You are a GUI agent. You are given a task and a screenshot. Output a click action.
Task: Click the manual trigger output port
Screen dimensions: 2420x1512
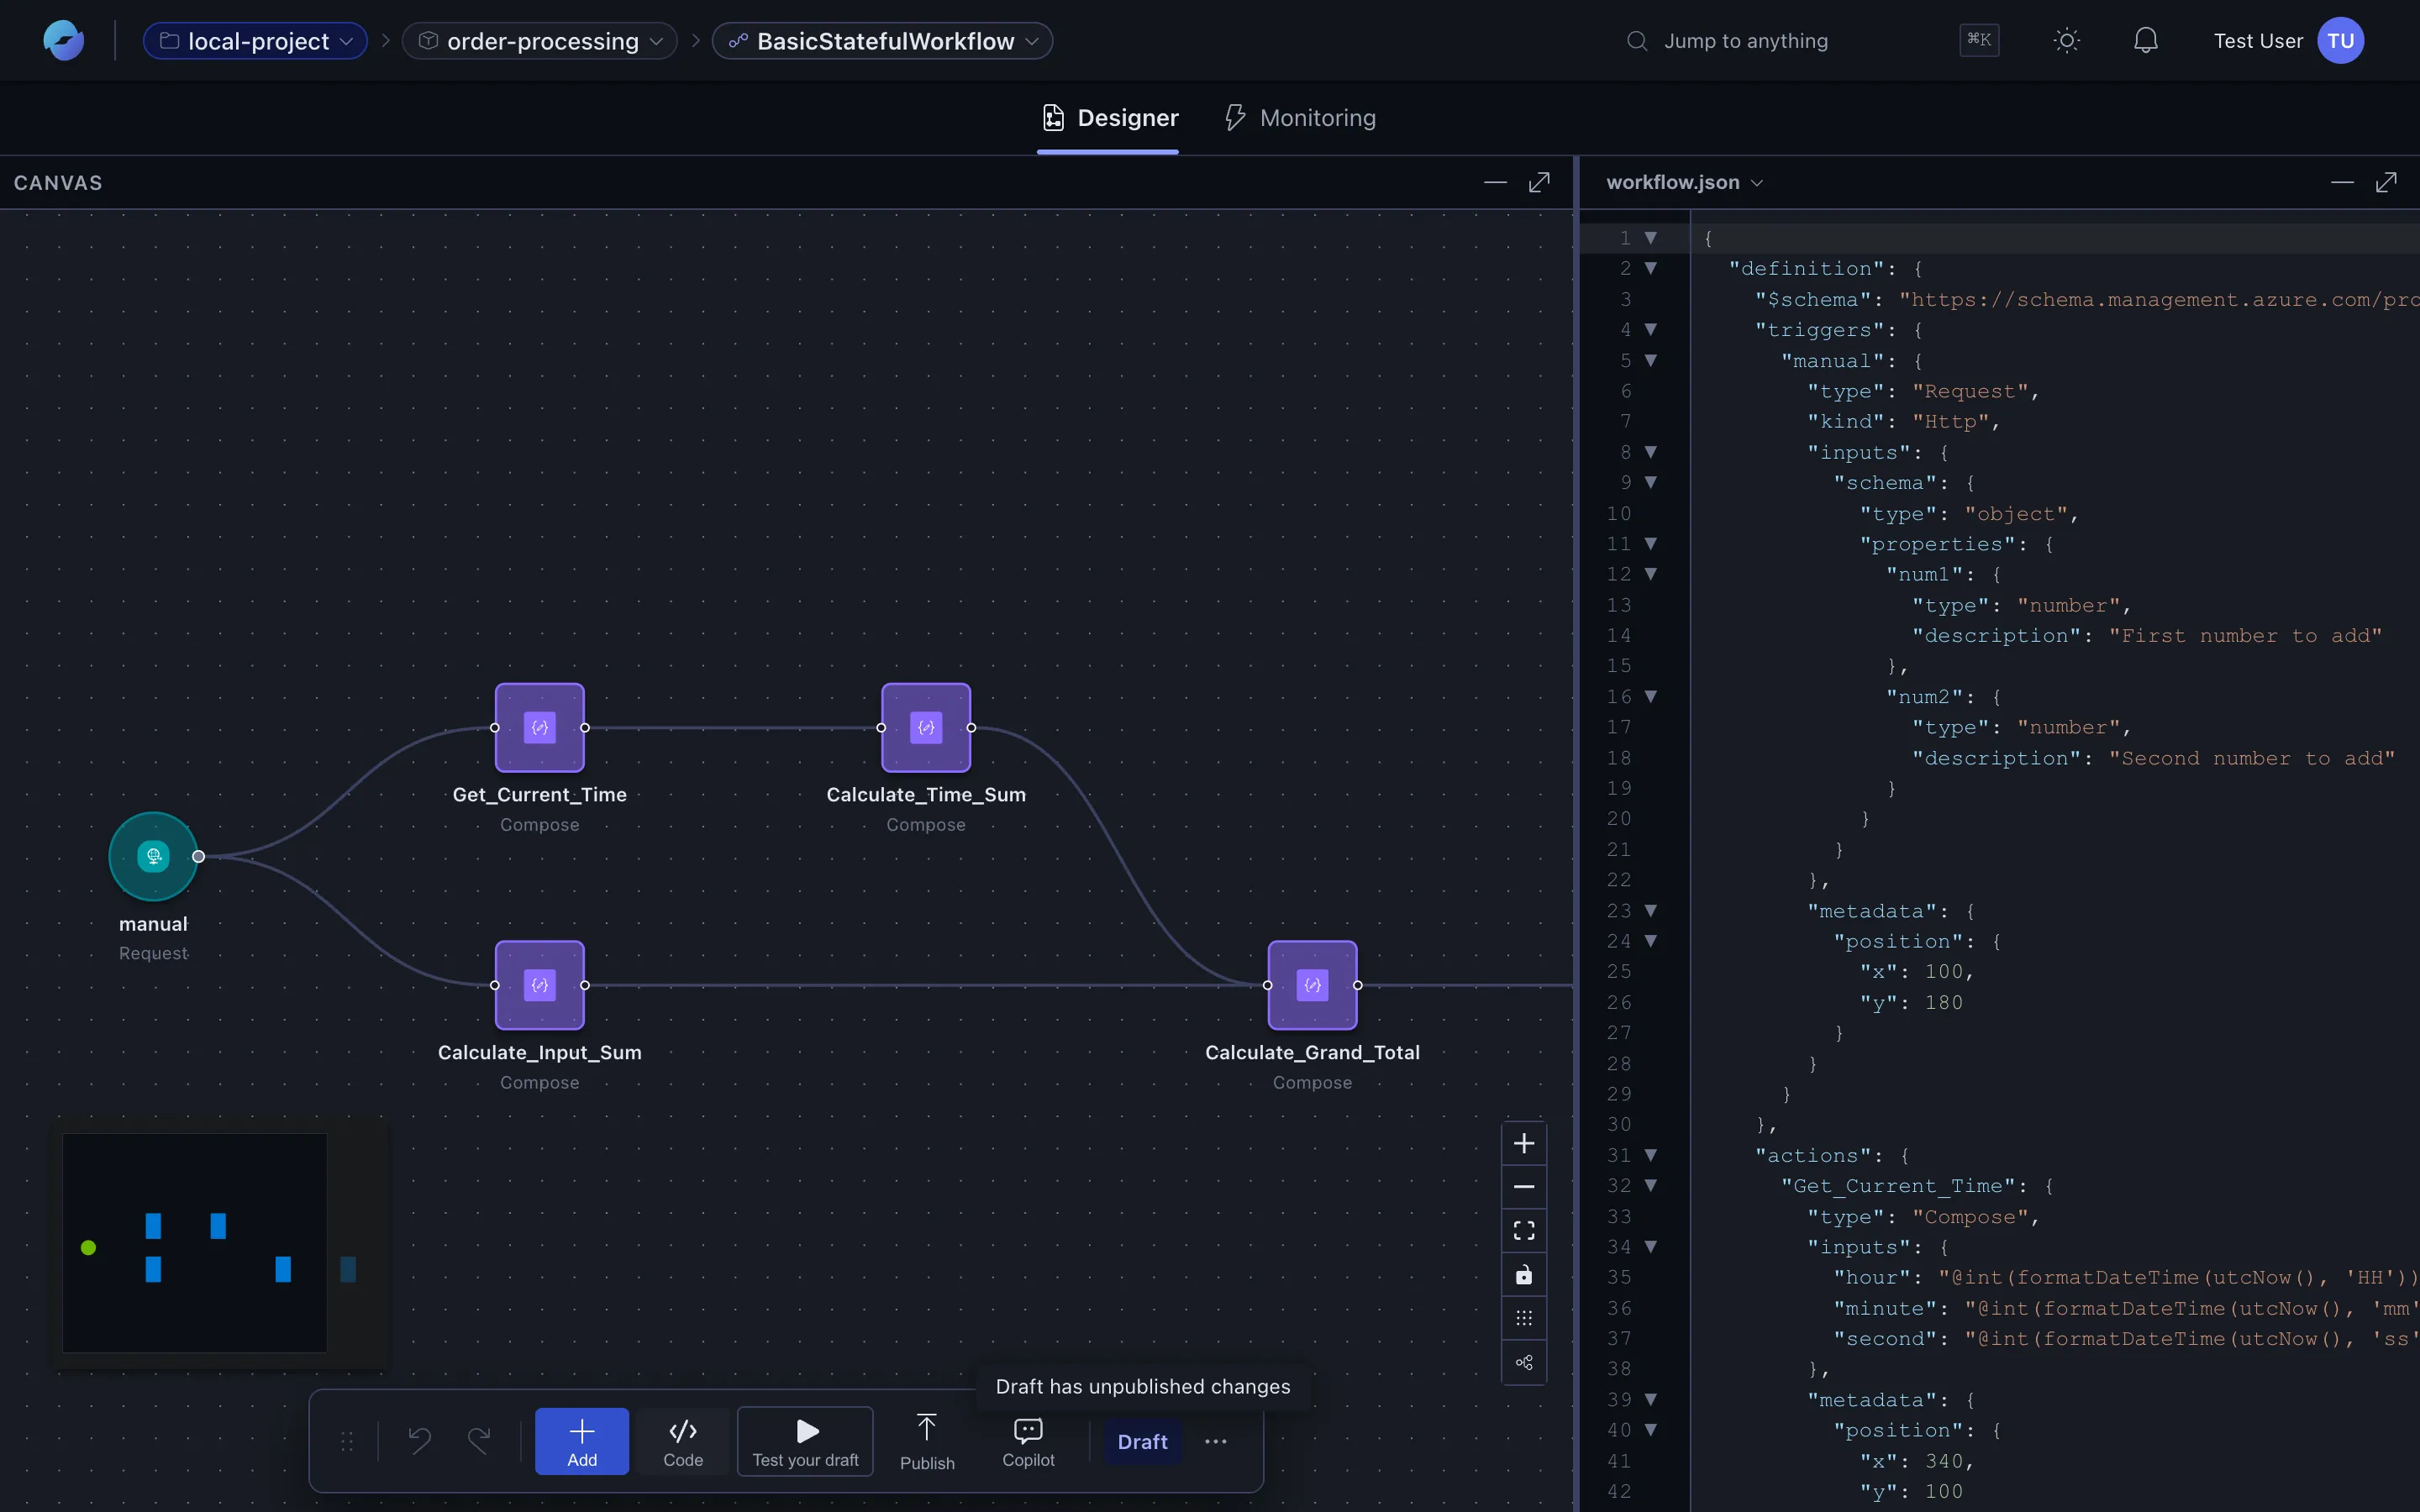click(198, 856)
